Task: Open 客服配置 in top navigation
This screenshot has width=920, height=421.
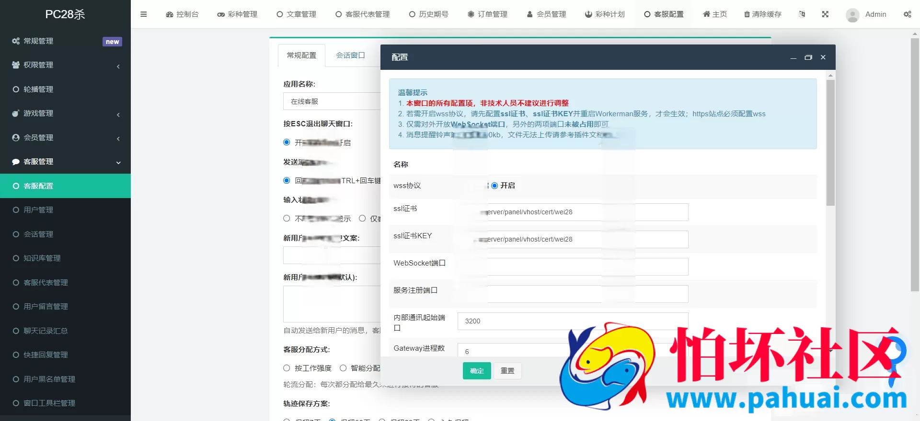Action: point(664,14)
